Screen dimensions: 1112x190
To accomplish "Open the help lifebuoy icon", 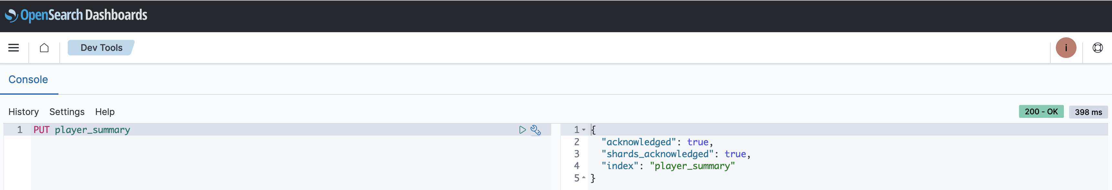I will click(x=1097, y=47).
